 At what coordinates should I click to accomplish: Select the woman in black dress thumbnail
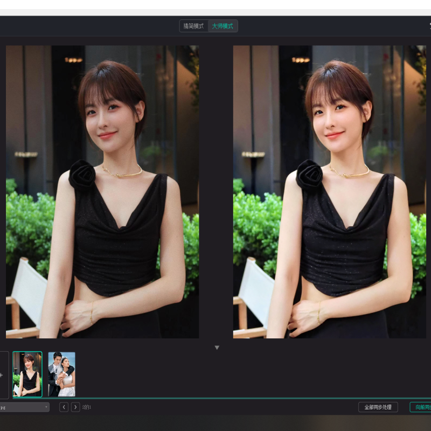[27, 374]
